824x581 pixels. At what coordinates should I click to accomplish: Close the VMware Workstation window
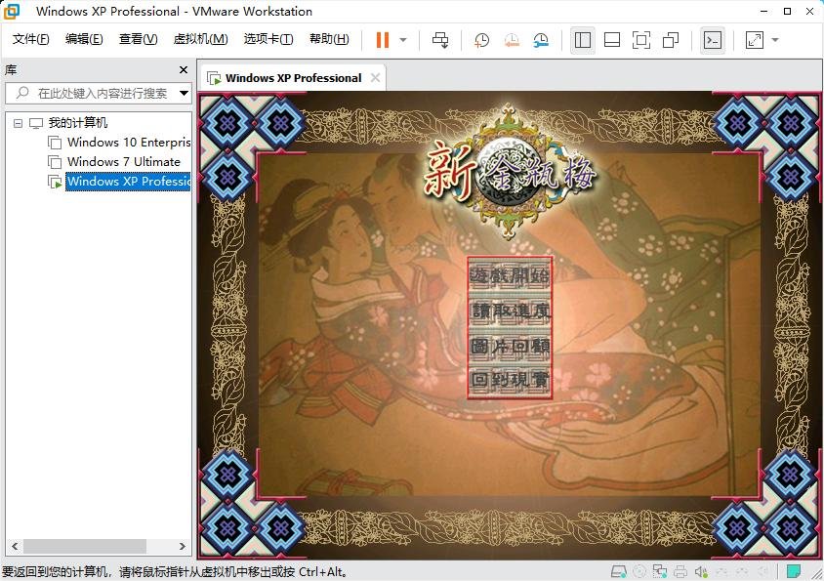pyautogui.click(x=809, y=11)
